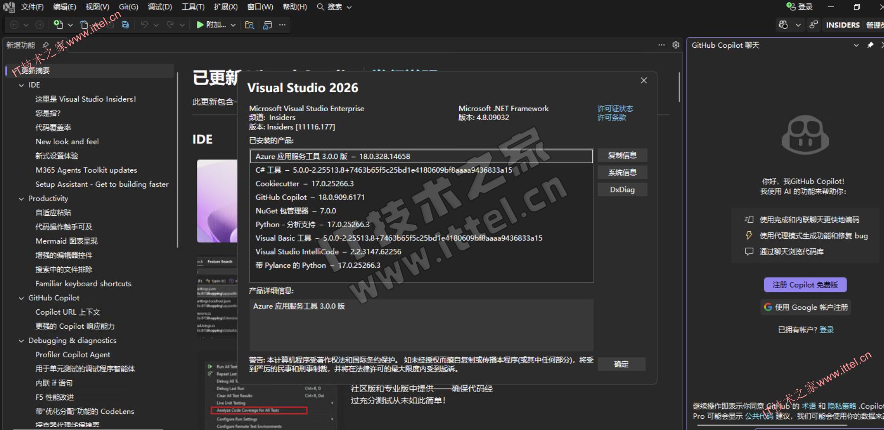Open the settings gear in What's New pane

(x=676, y=45)
